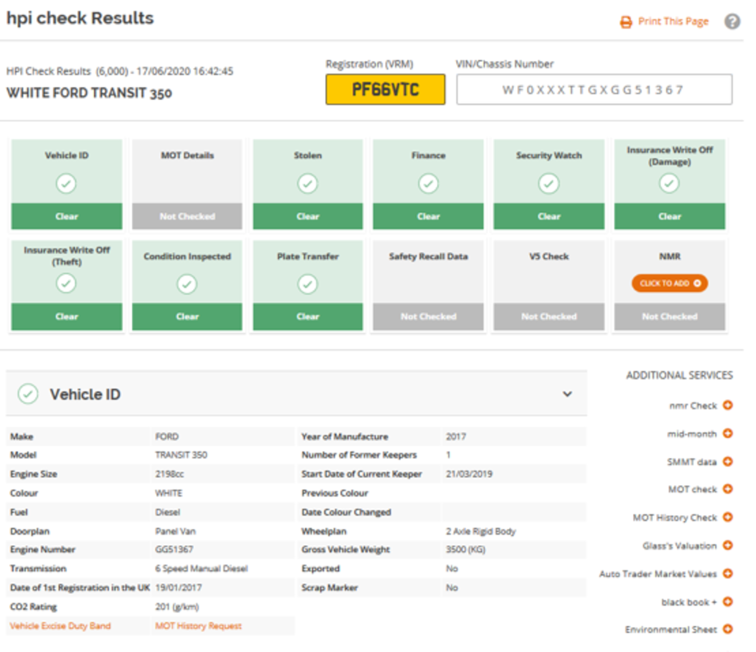756x652 pixels.
Task: Open Vehicle Excise Duty Band link
Action: (x=60, y=626)
